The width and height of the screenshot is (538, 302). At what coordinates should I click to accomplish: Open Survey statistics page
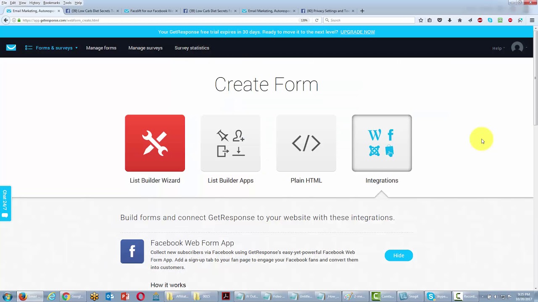pos(192,48)
